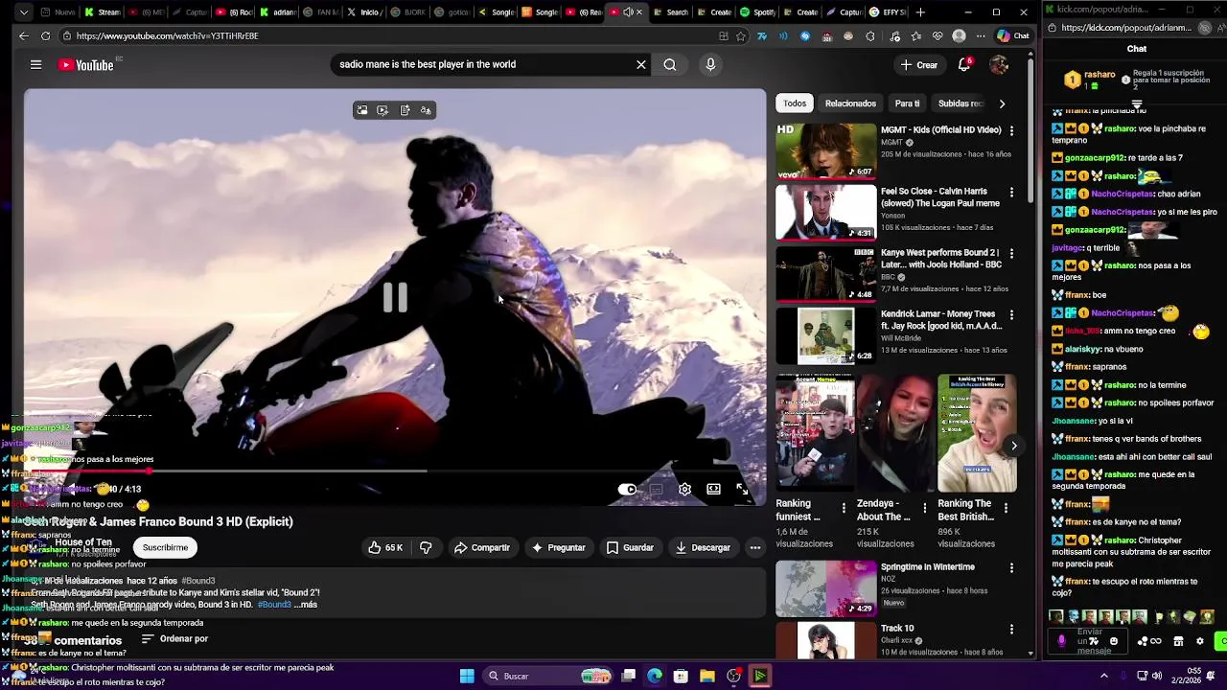Enter fullscreen on the video player
The image size is (1227, 690).
(x=742, y=489)
